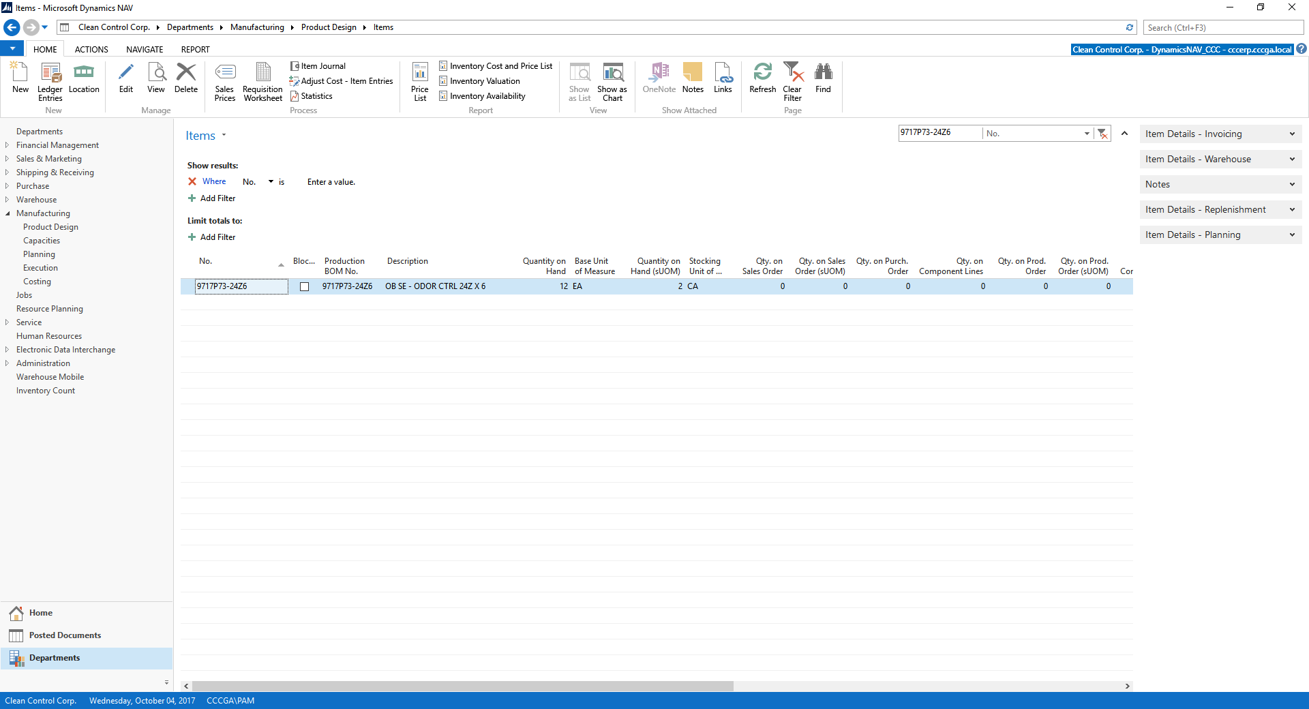
Task: Collapse the Manufacturing tree node
Action: (7, 213)
